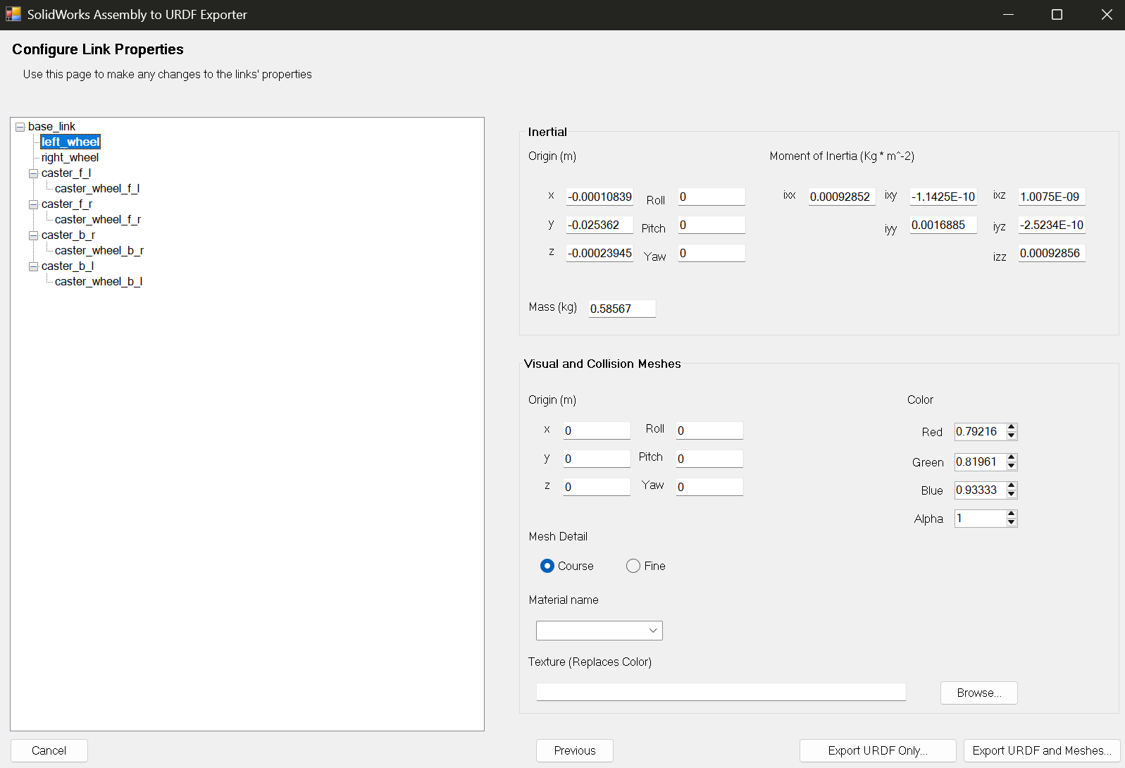Click Export URDF and Meshes button
1125x768 pixels.
(x=1042, y=750)
